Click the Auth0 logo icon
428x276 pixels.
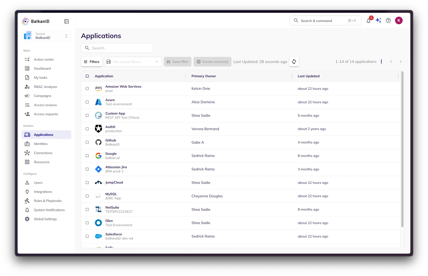pyautogui.click(x=98, y=129)
